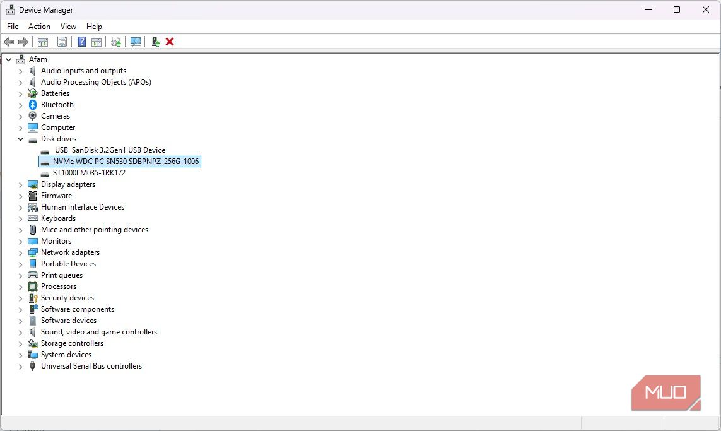
Task: Select the Security devices label
Action: point(67,298)
